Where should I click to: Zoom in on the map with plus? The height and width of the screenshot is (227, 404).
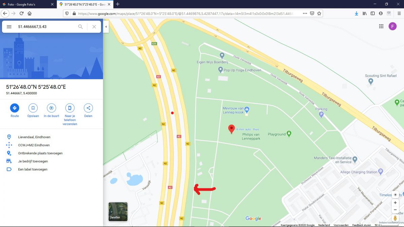coord(395,203)
